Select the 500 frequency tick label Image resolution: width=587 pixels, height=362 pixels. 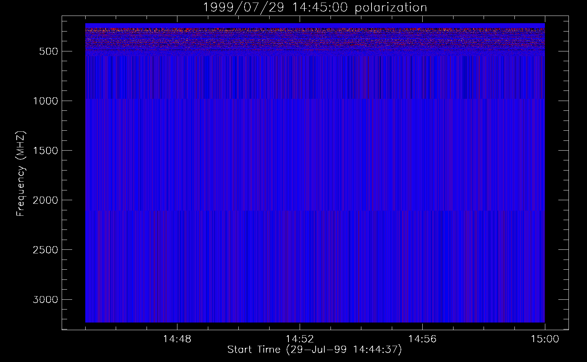tap(49, 51)
